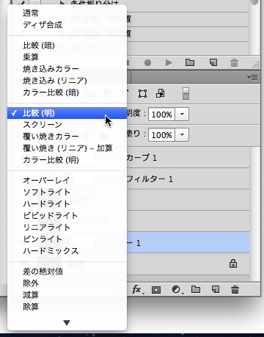Select 覆い焼き (リニア) - 加算 mode
264x337 pixels.
[67, 148]
